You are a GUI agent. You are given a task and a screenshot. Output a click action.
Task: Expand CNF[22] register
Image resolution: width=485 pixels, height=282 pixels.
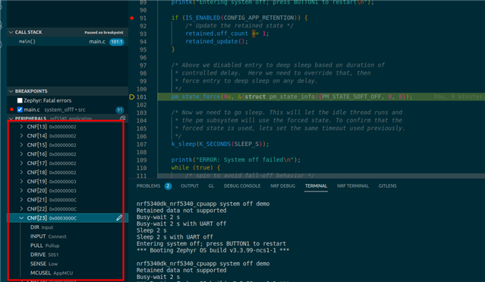click(21, 209)
